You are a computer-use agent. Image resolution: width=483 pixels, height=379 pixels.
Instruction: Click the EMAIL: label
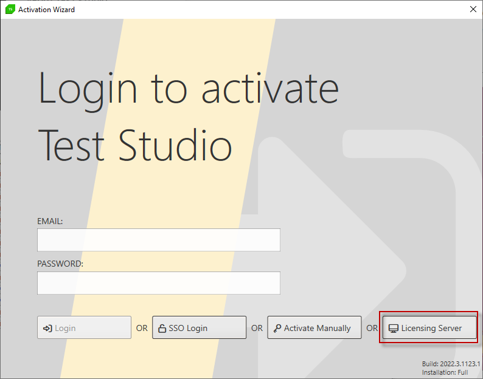pyautogui.click(x=50, y=221)
